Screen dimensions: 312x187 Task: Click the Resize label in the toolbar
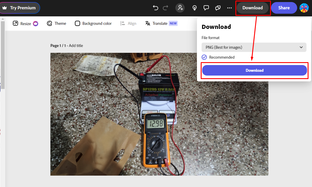pyautogui.click(x=26, y=24)
